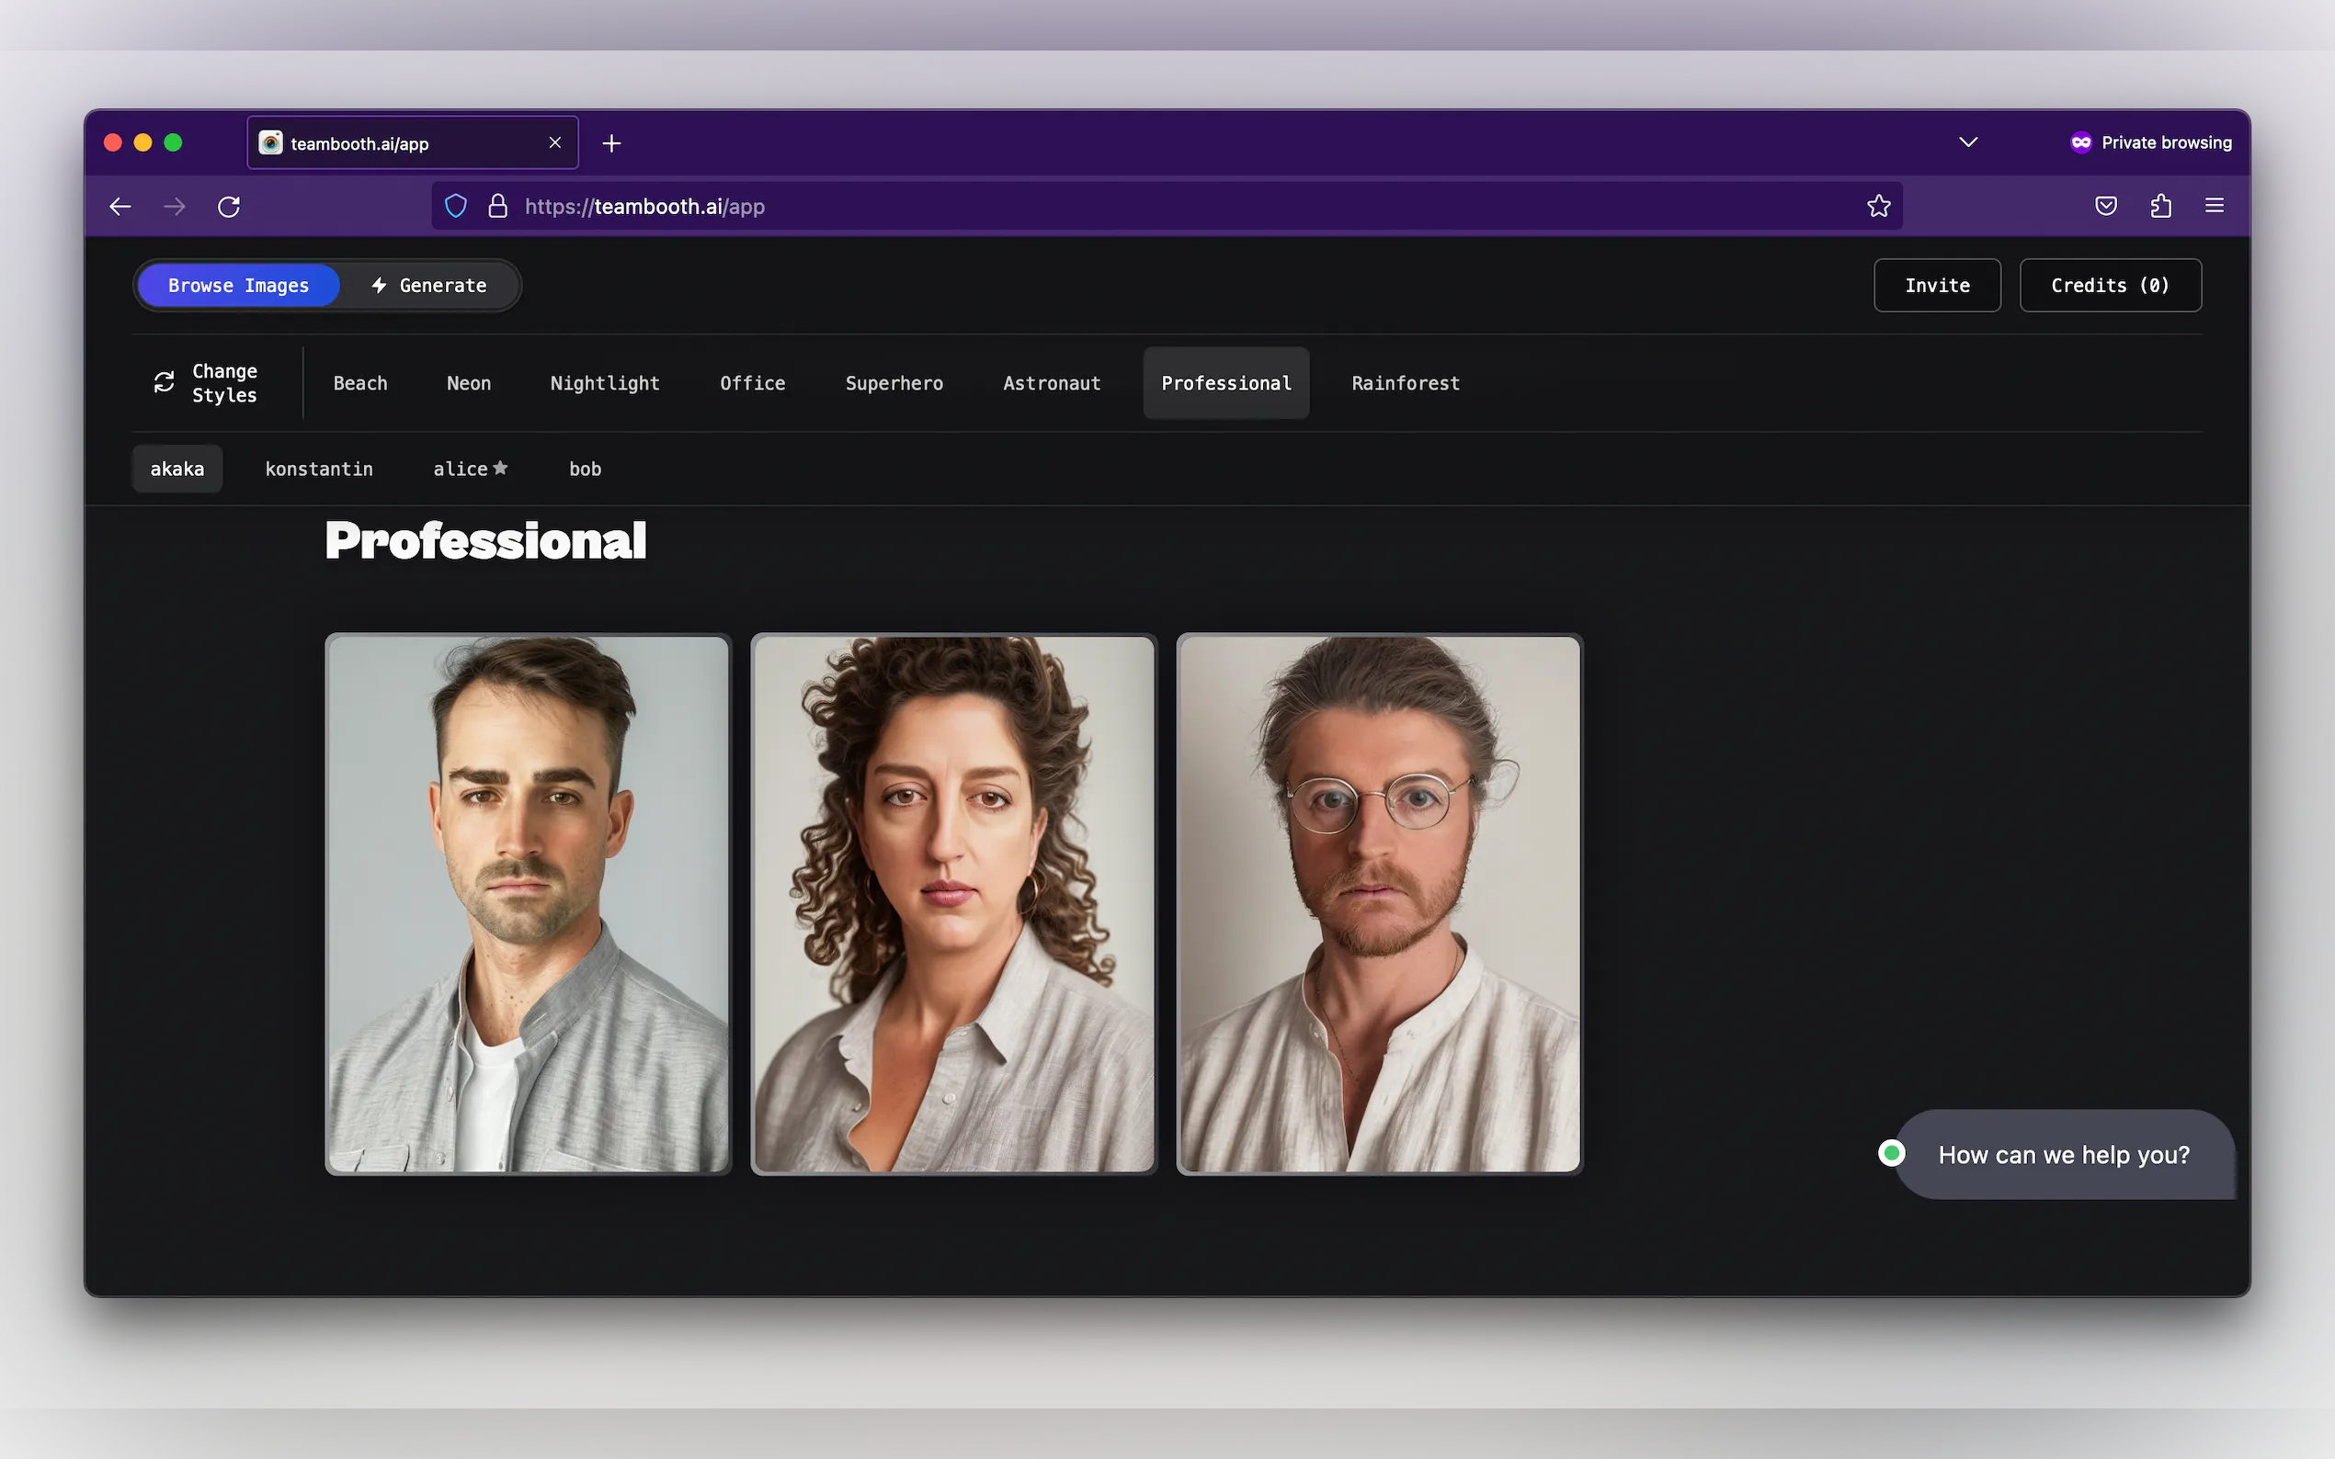Open the hamburger application menu
This screenshot has width=2335, height=1459.
(x=2215, y=206)
